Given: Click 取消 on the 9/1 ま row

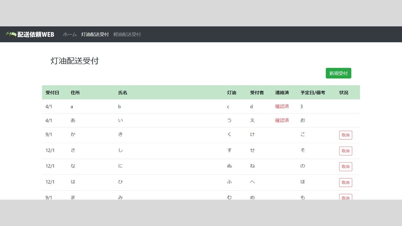Looking at the screenshot, I should (345, 197).
